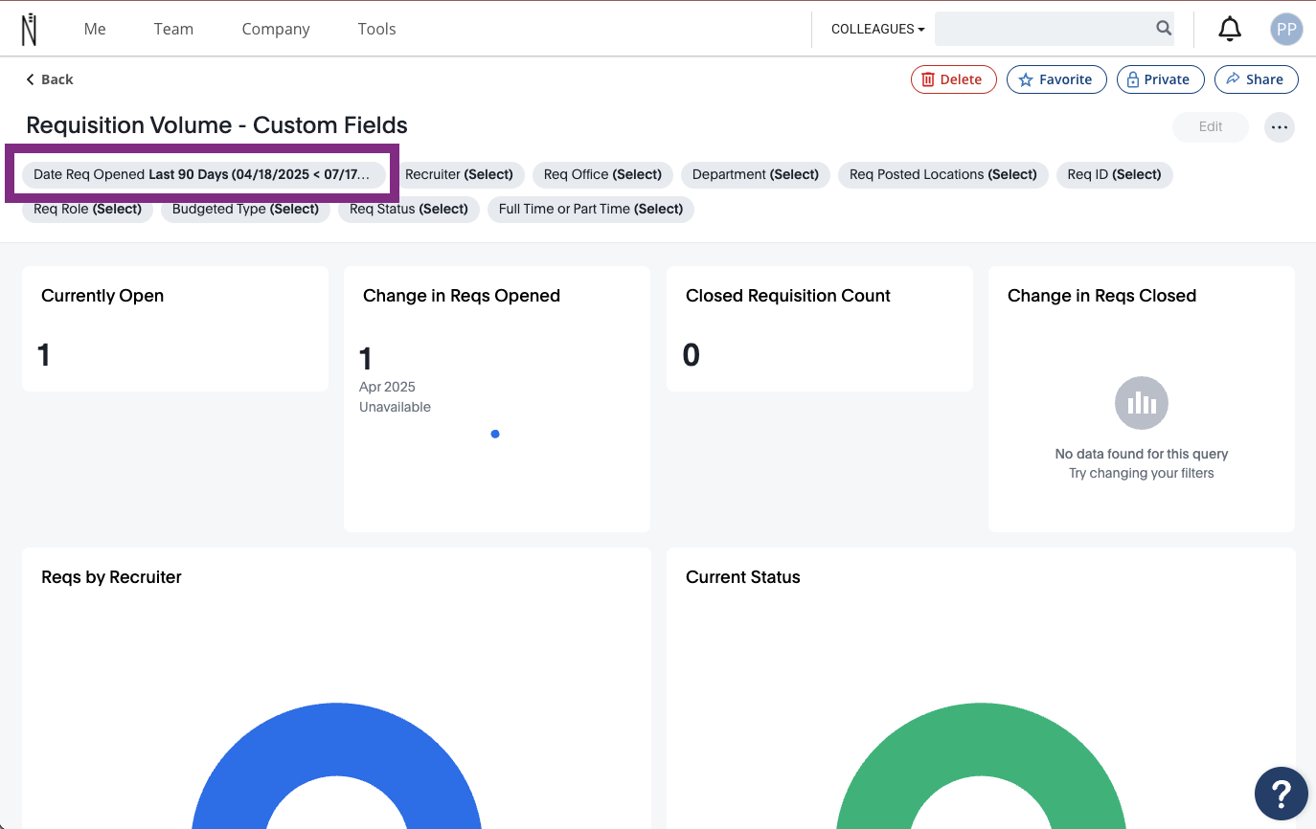Click the Reqs by Recruiter heading
This screenshot has height=829, width=1316.
click(x=111, y=577)
